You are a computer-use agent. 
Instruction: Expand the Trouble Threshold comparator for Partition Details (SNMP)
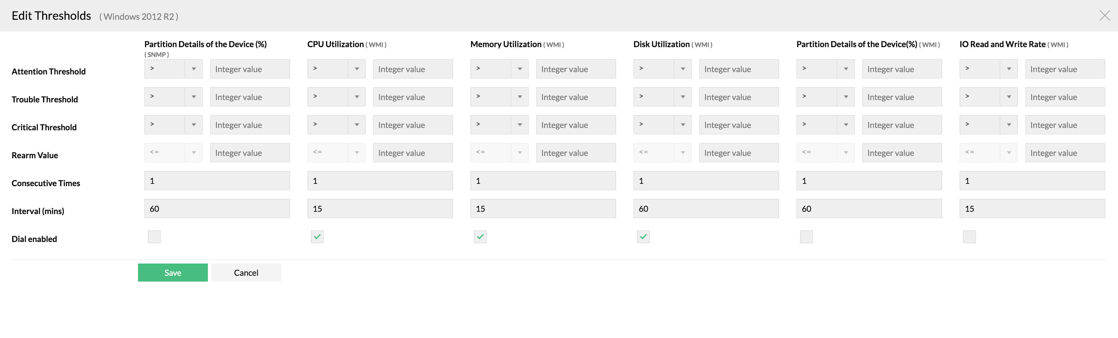(194, 97)
